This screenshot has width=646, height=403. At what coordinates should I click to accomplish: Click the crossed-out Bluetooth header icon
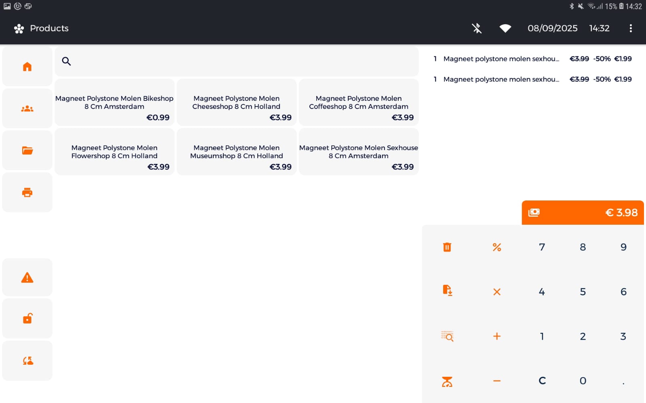(x=477, y=28)
